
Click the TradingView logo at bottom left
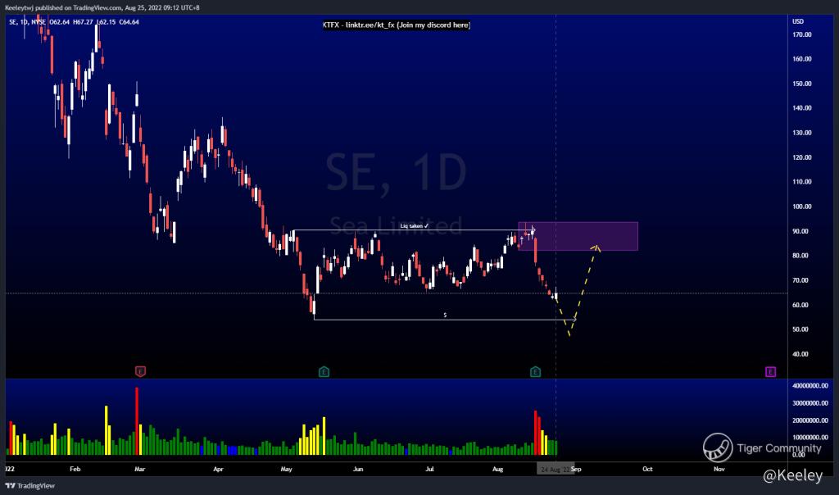pos(30,486)
